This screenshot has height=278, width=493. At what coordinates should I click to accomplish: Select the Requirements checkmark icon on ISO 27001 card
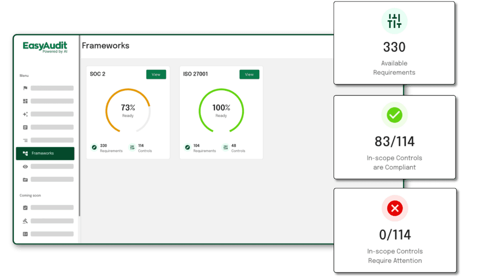tap(187, 147)
